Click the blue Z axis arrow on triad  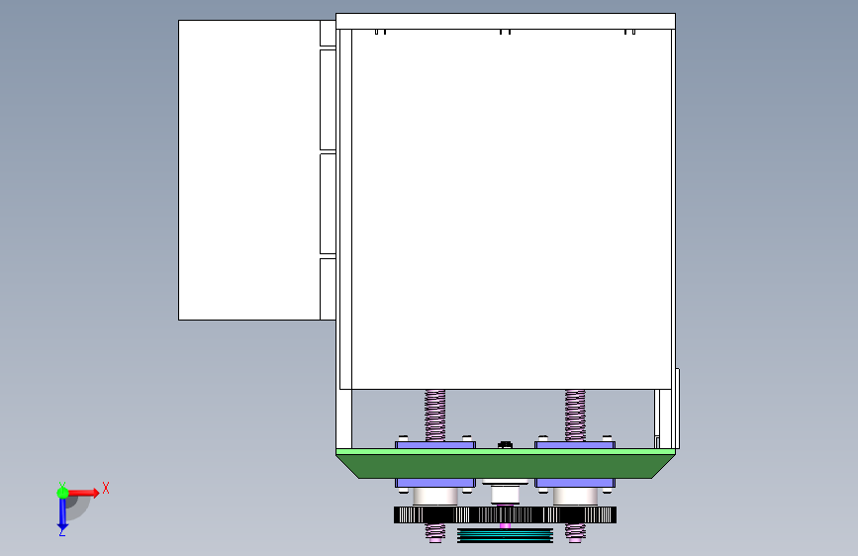coord(62,514)
